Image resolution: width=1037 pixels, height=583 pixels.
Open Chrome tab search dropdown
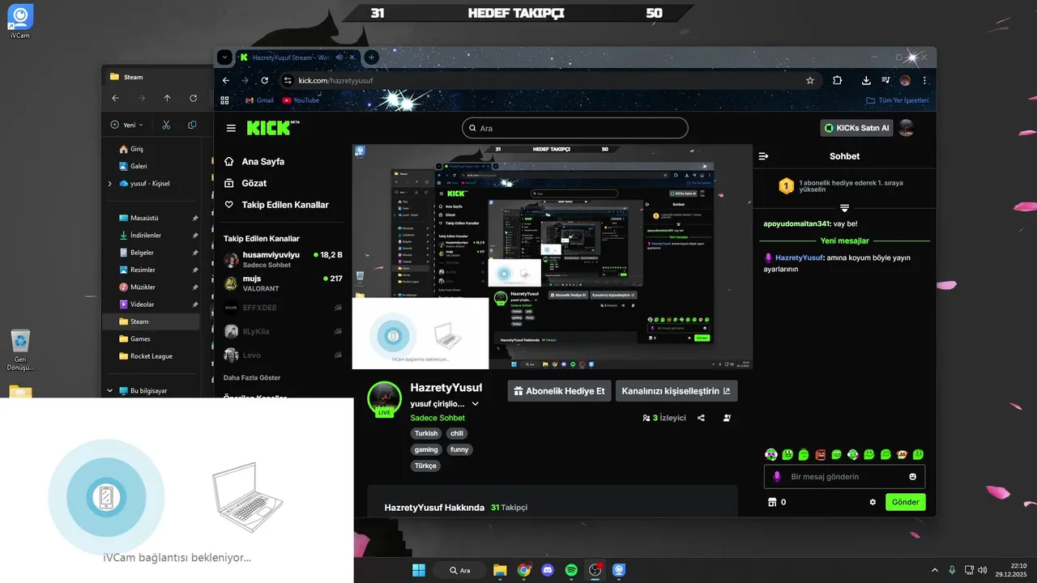pyautogui.click(x=224, y=57)
